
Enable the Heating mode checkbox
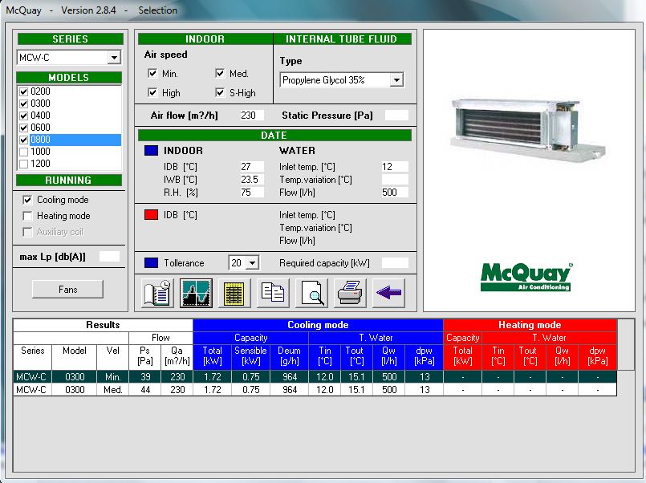pos(28,216)
